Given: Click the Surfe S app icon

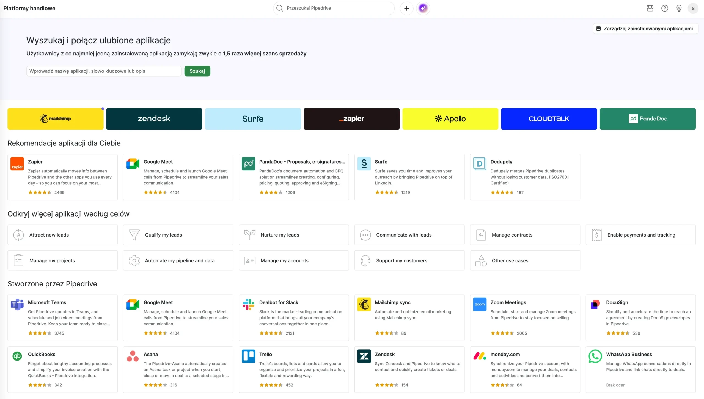Looking at the screenshot, I should click(364, 164).
